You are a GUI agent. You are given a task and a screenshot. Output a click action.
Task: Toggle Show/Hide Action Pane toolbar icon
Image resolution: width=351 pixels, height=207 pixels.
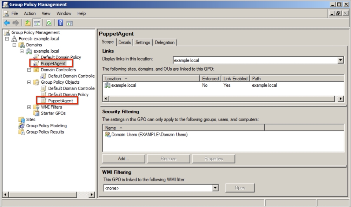(69, 23)
